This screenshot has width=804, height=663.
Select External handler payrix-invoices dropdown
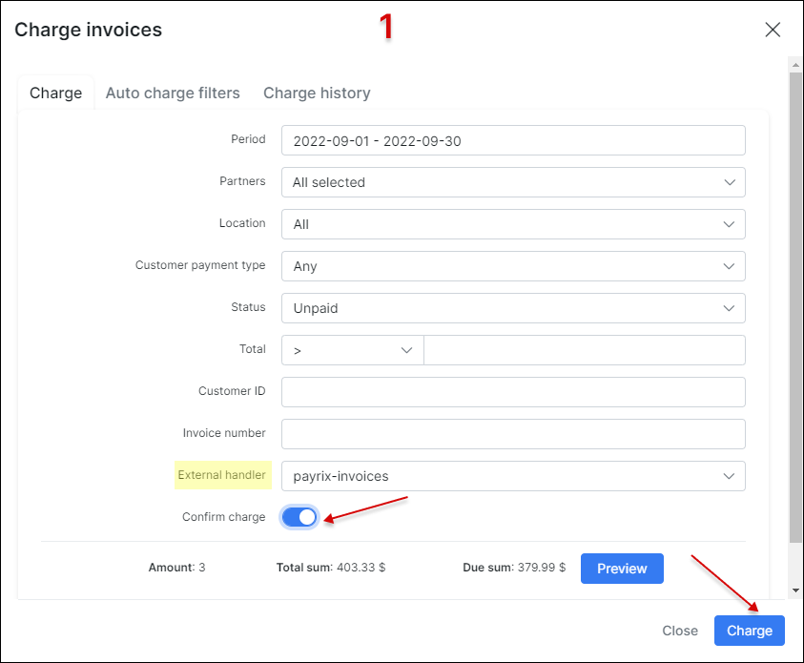pos(513,476)
